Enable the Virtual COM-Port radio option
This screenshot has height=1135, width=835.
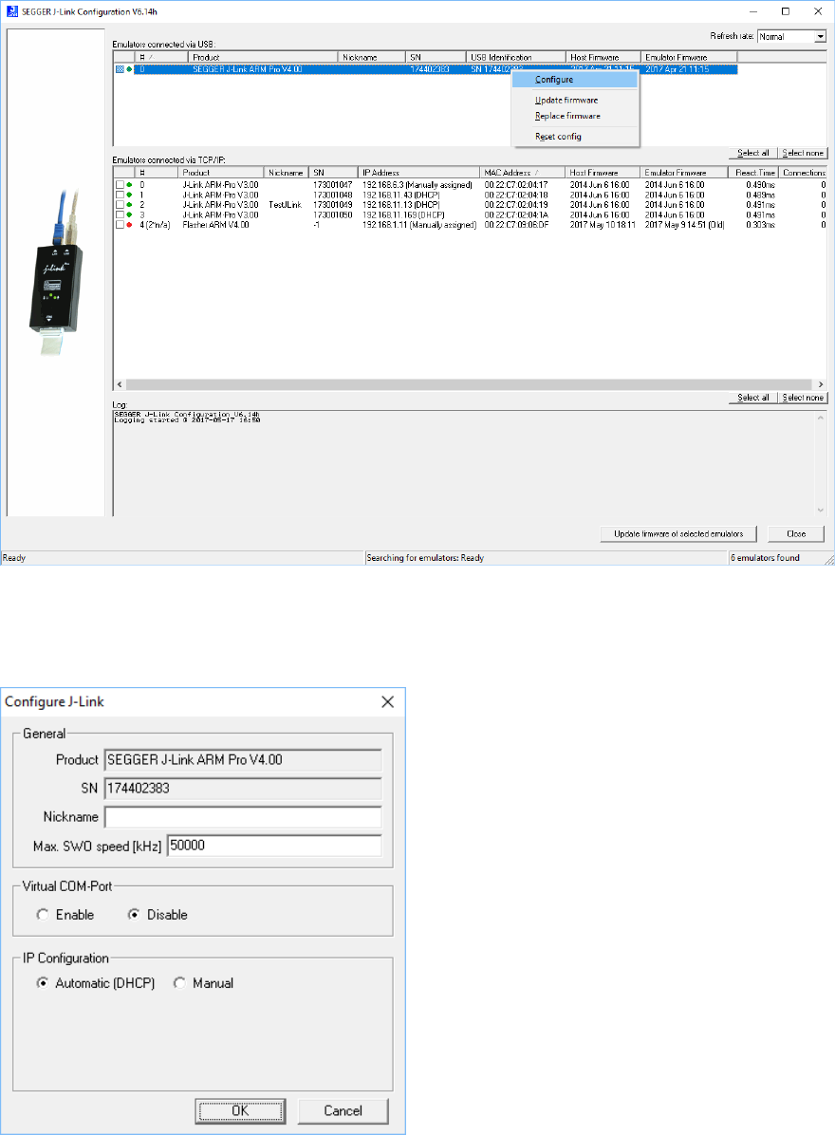[41, 915]
